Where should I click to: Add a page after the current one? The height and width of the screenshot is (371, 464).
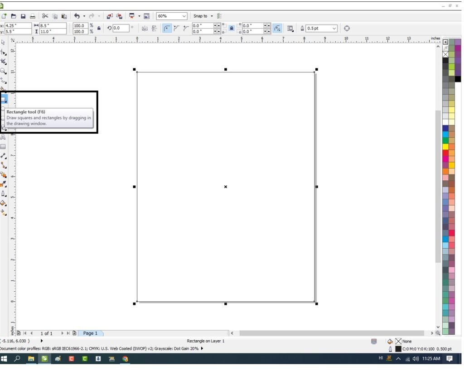click(x=74, y=333)
